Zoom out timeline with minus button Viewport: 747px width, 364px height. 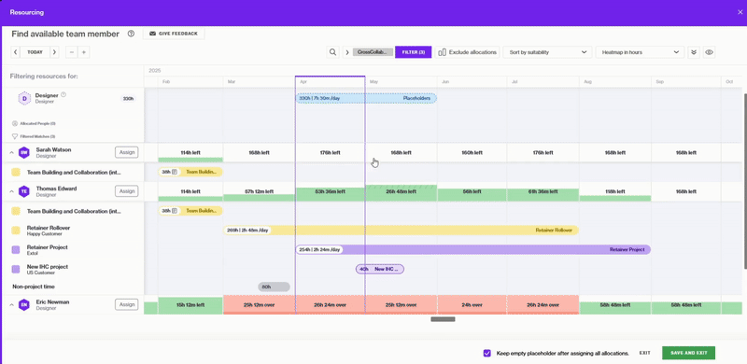click(72, 52)
